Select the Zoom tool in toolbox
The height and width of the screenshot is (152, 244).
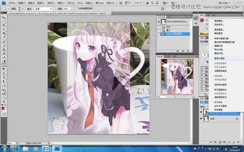[4, 102]
